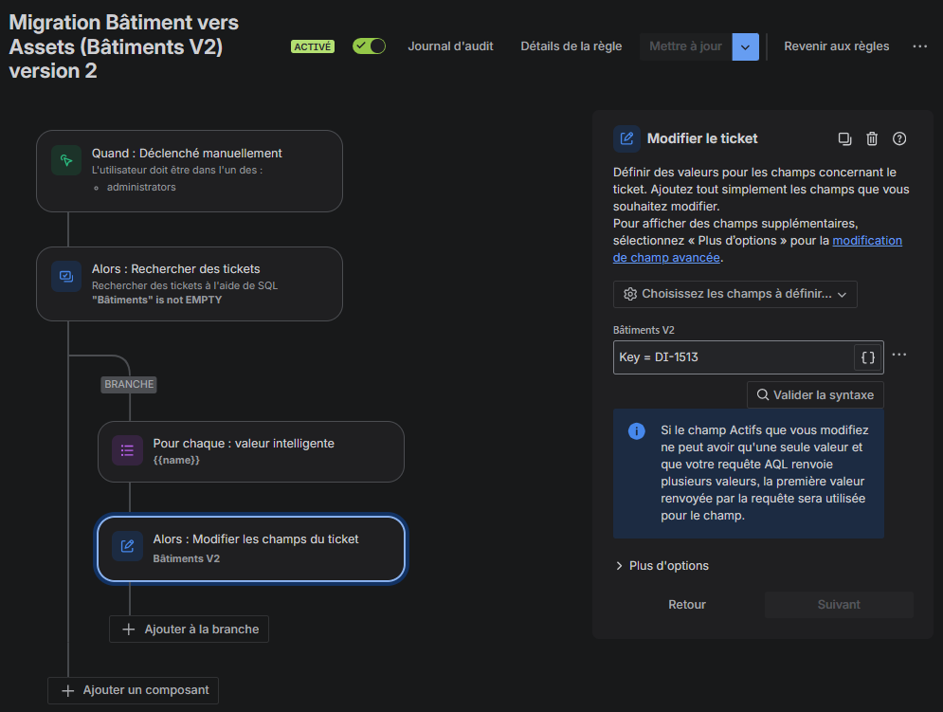
Task: Click the magnifier icon in Valider la syntaxe
Action: [x=763, y=394]
